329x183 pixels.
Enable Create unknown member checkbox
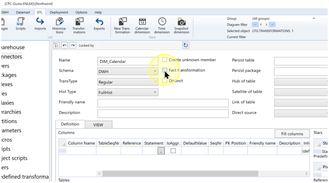tap(165, 60)
